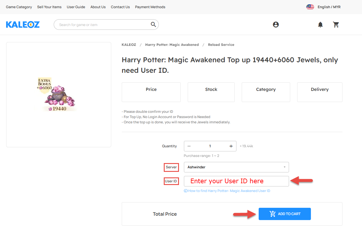362x230 pixels.
Task: Click the 'Total Price' label
Action: pyautogui.click(x=165, y=214)
